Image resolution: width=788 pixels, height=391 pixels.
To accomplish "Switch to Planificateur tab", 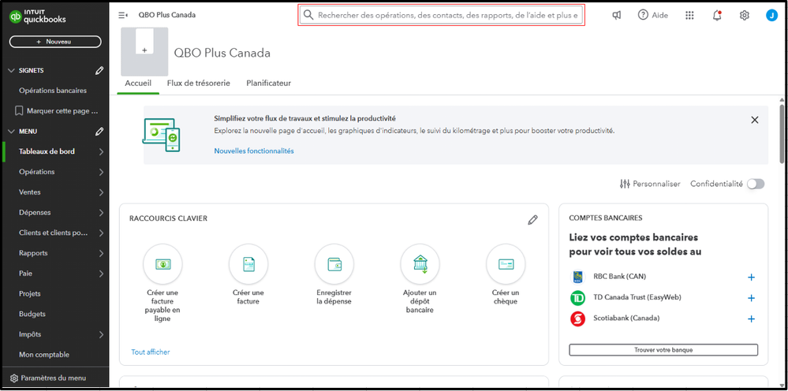I will 268,84.
